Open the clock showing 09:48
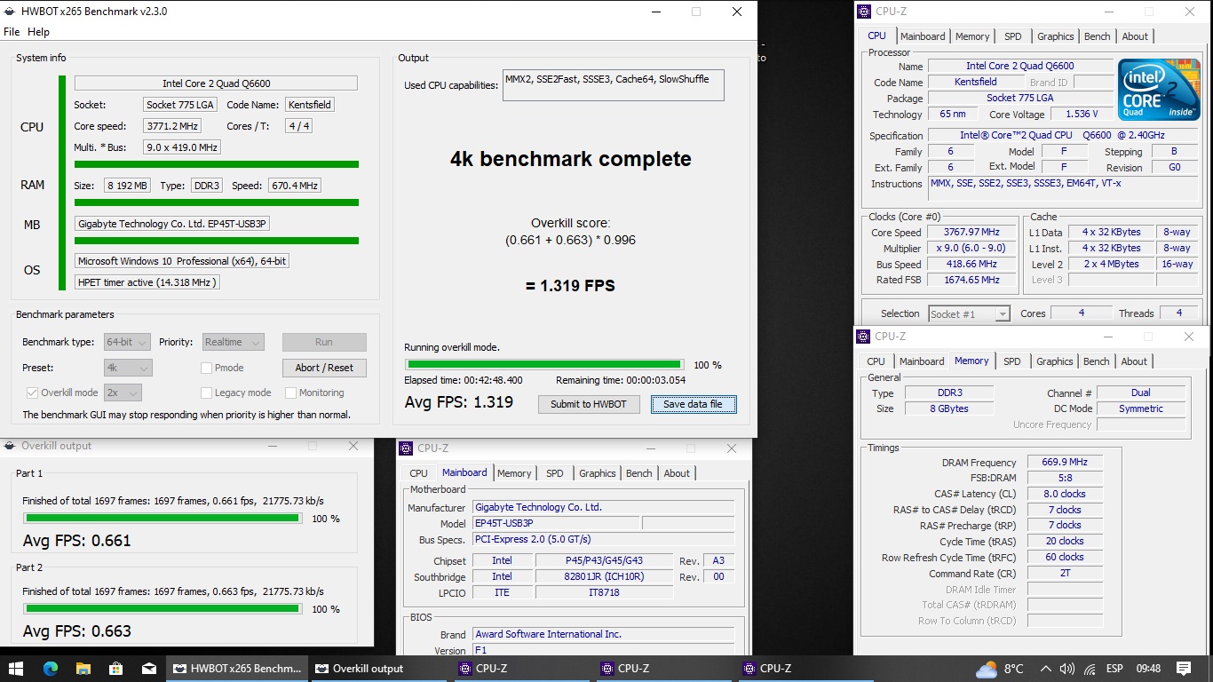This screenshot has height=682, width=1213. pyautogui.click(x=1148, y=669)
